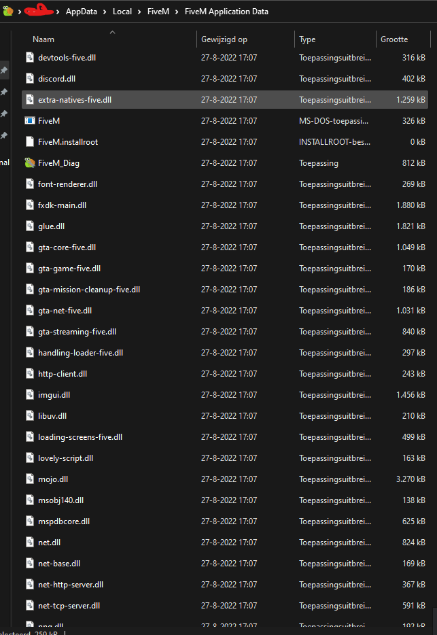The image size is (437, 635).
Task: Select net-http-server.dll file name
Action: coord(71,585)
